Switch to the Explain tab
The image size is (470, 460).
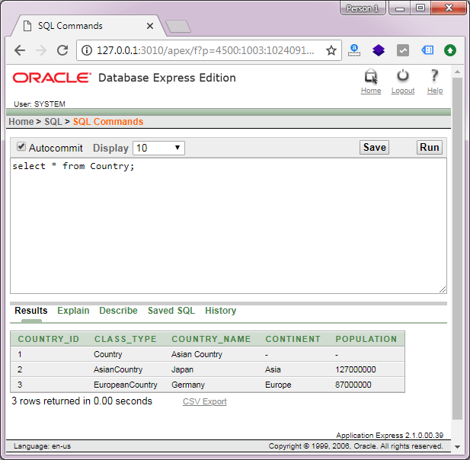73,311
